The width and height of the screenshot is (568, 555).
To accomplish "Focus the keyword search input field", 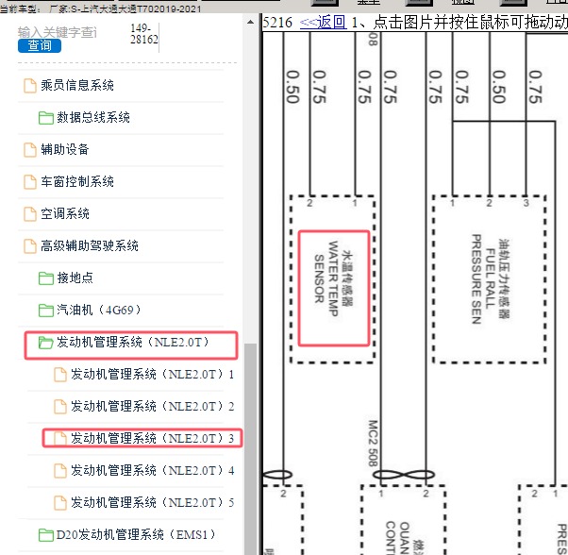I will click(58, 32).
